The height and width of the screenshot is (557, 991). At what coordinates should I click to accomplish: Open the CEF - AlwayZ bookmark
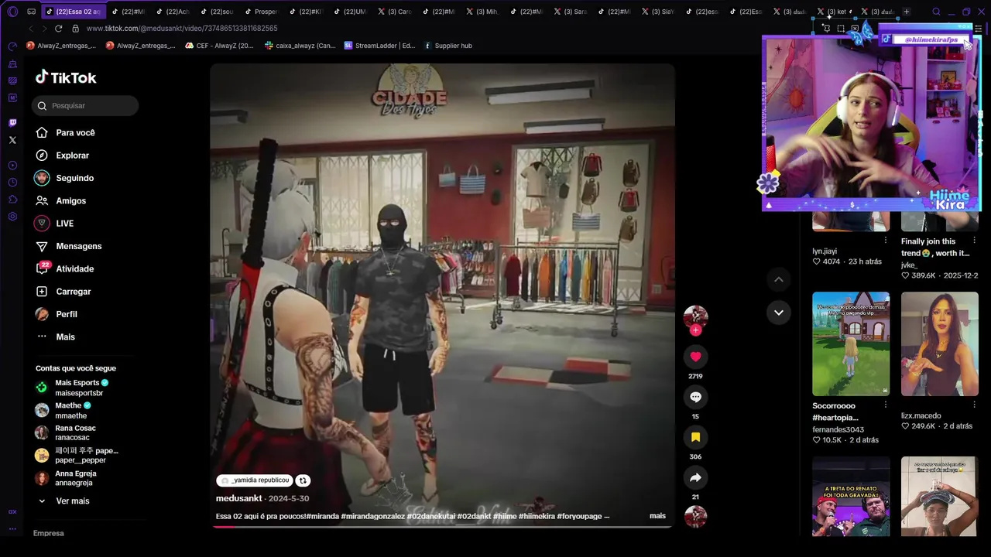219,46
